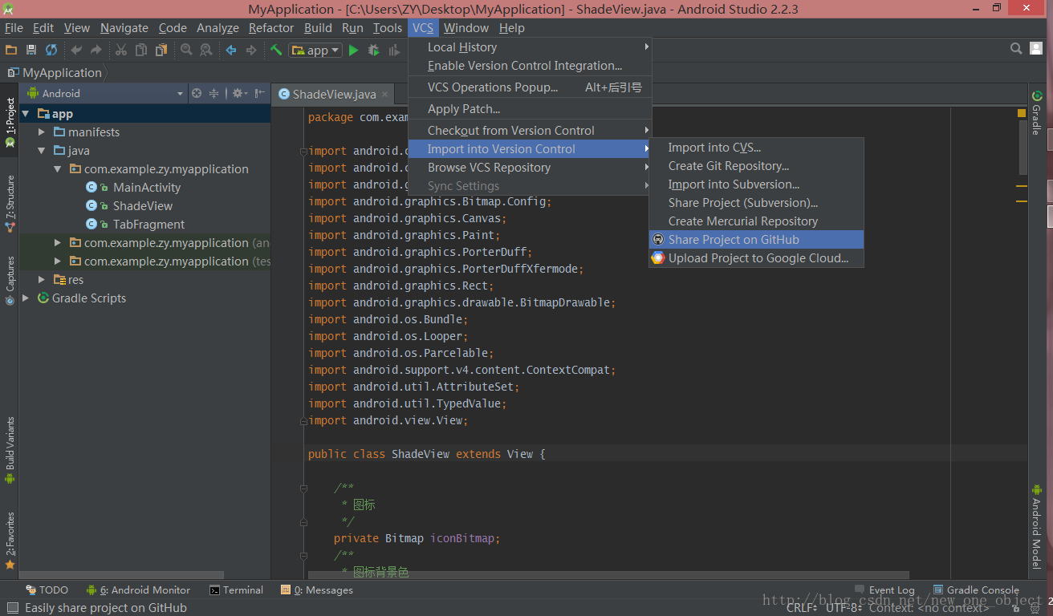Run the app with the green play icon
Viewport: 1053px width, 616px height.
353,51
